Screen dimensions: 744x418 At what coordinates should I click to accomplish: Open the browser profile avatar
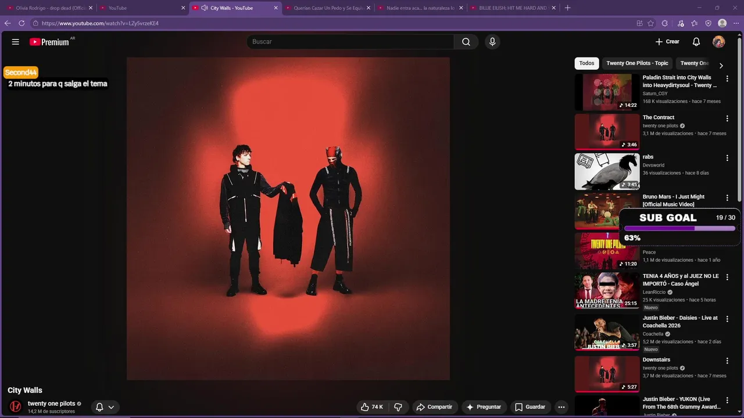(x=722, y=23)
